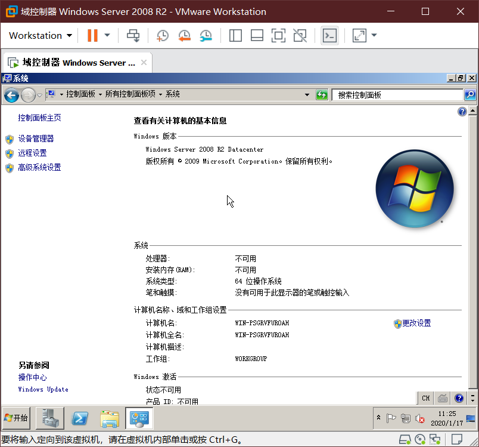Click the language bar keyboard icon
479x447 pixels.
tap(442, 398)
